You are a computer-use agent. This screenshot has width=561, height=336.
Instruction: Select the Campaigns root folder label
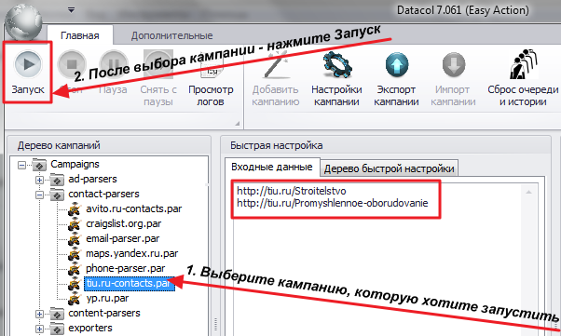pos(75,164)
